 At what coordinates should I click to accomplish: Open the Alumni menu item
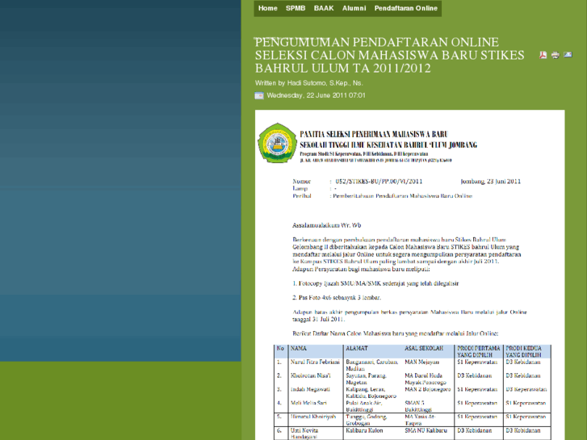pos(354,8)
